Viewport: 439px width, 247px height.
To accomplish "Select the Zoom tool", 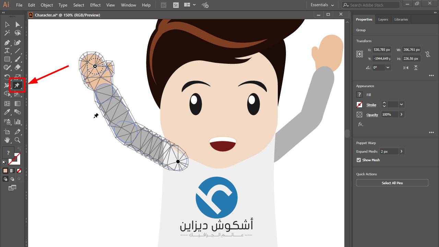I will (17, 140).
